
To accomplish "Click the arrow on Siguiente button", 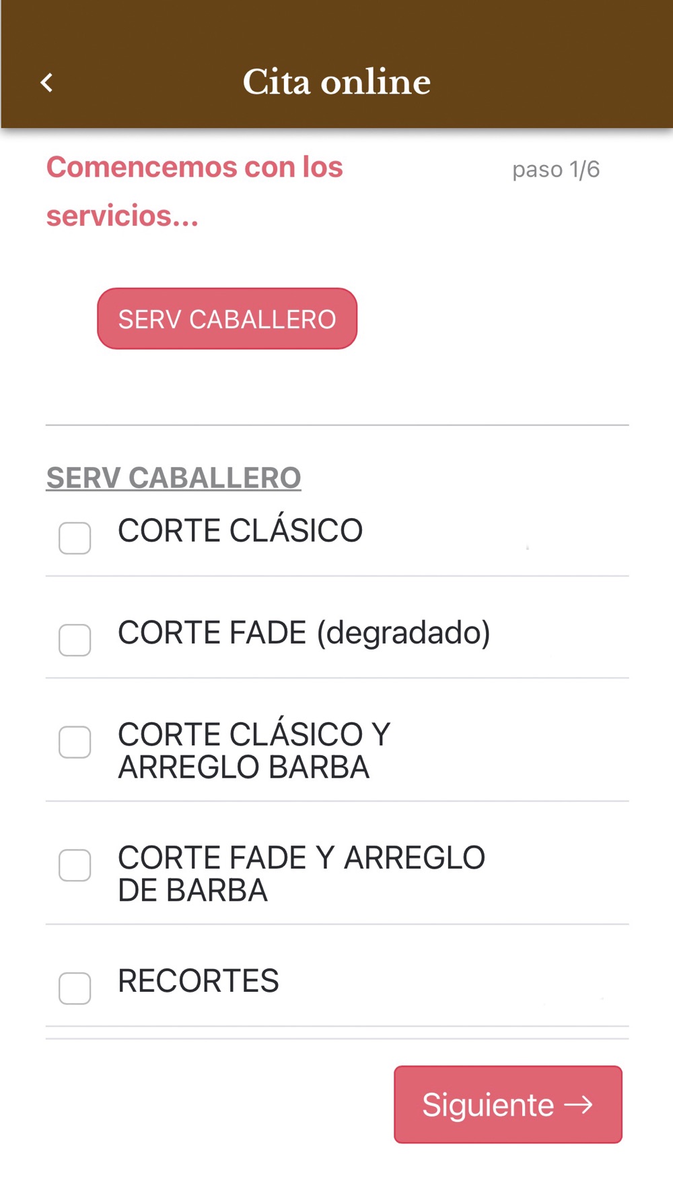I will pyautogui.click(x=578, y=1105).
